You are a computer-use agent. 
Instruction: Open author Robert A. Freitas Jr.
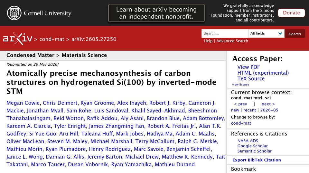point(172,126)
